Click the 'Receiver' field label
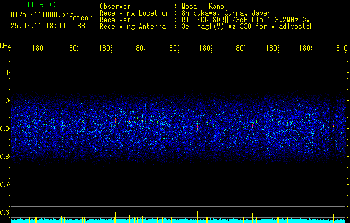Screen dimensions: 350x223 point(115,20)
